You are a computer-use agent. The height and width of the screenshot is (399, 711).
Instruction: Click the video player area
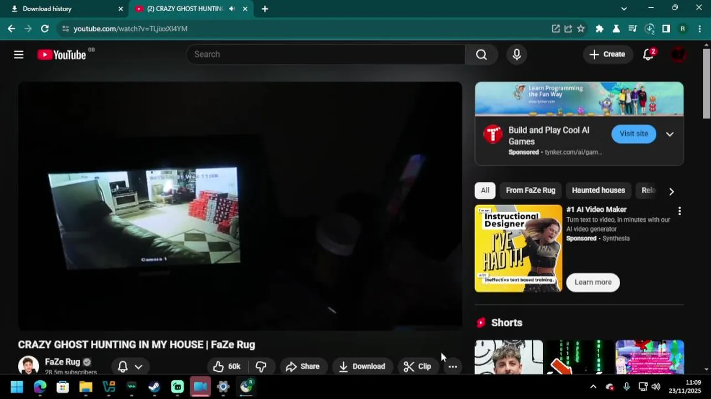coord(240,206)
